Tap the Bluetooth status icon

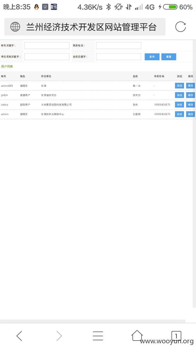point(109,7)
